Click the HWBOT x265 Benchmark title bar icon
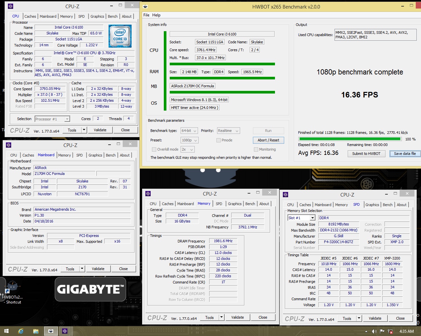This screenshot has width=421, height=336. [145, 7]
